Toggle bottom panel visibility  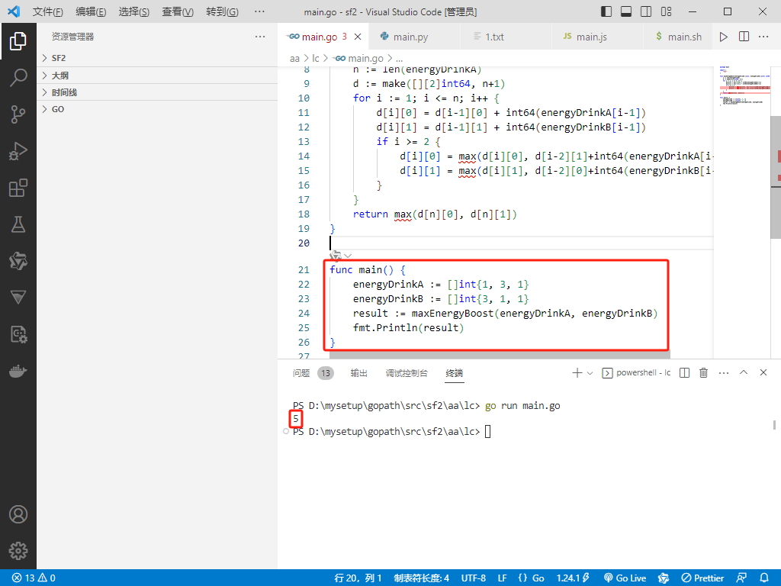[x=626, y=11]
